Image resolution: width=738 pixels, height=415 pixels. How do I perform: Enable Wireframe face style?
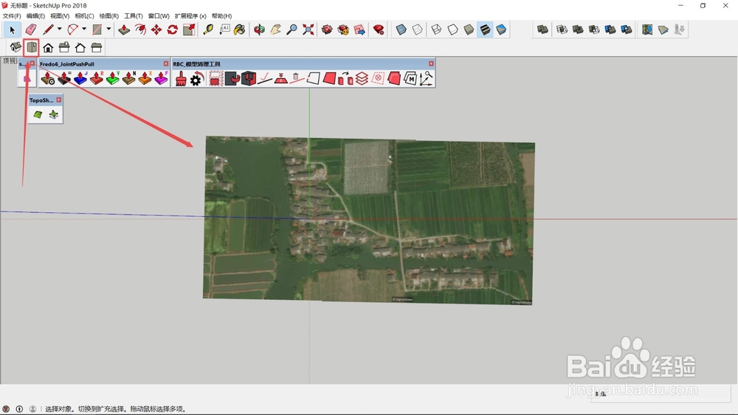pyautogui.click(x=436, y=29)
